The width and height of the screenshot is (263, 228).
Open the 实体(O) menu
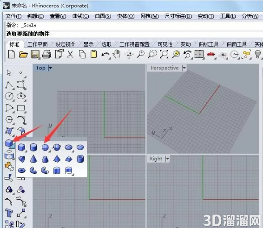tap(126, 16)
